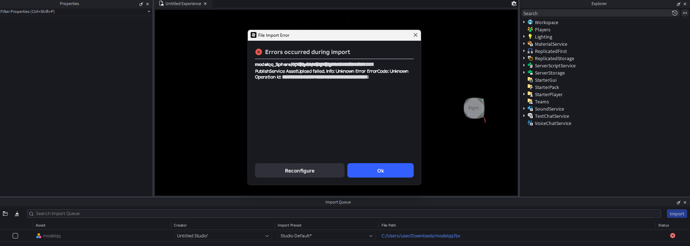Close the File Import Error dialog

pos(416,35)
